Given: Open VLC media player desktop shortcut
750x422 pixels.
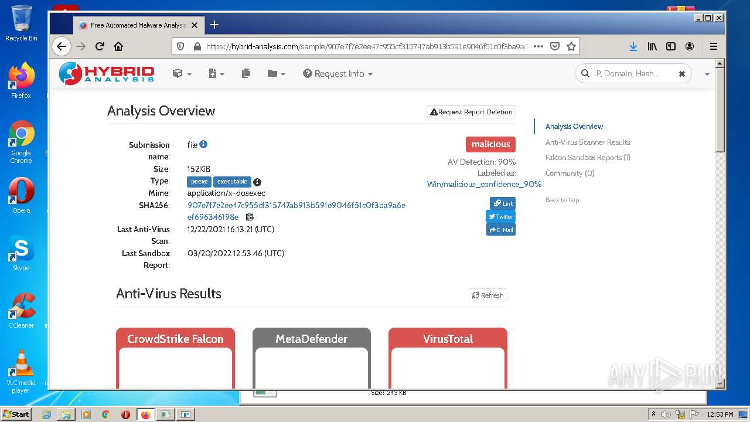Looking at the screenshot, I should [21, 372].
